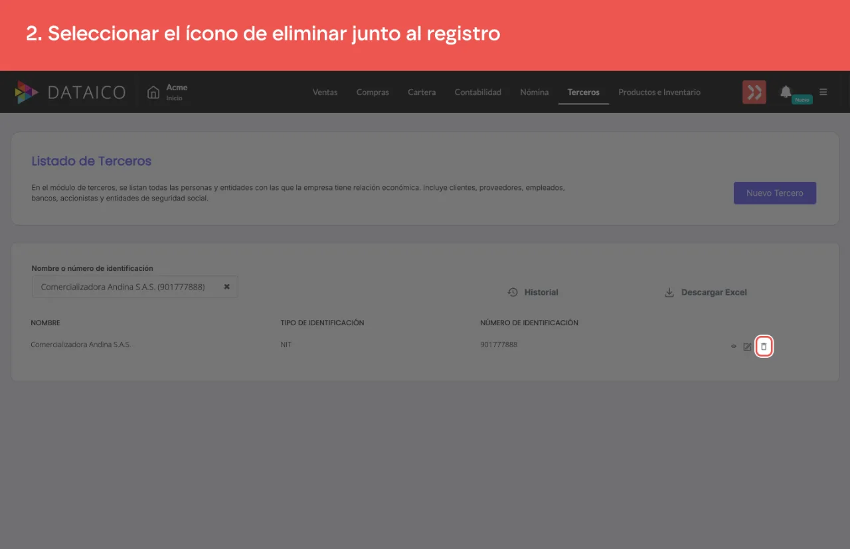Open the Contabilidad menu

click(478, 92)
